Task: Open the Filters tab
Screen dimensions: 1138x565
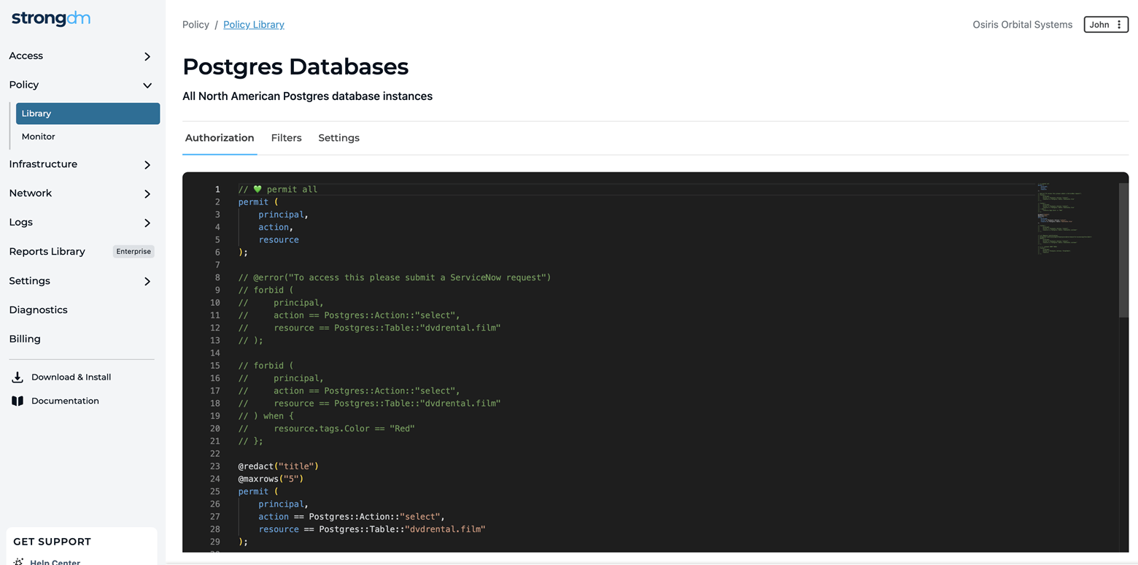Action: click(286, 138)
